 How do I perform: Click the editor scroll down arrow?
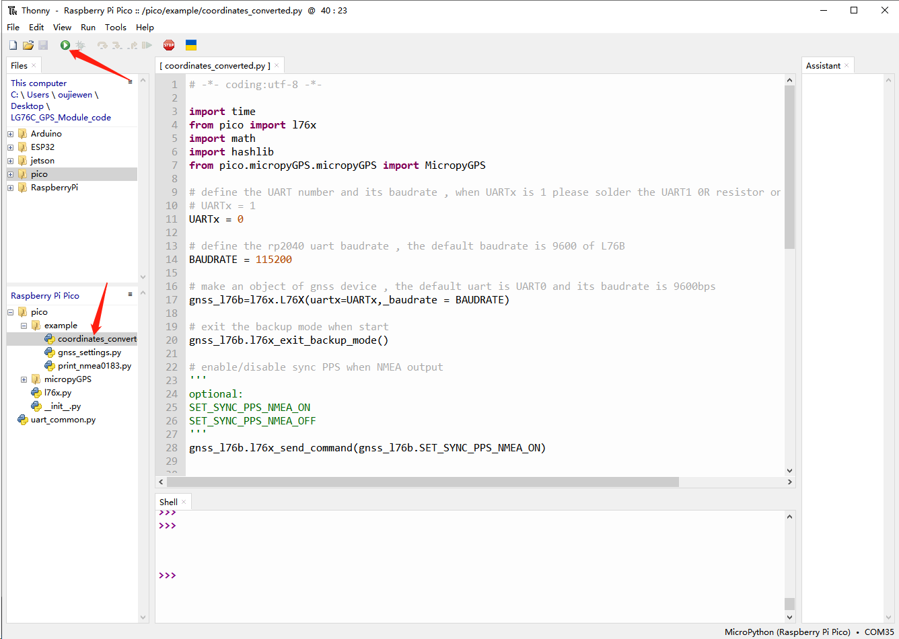pos(790,471)
